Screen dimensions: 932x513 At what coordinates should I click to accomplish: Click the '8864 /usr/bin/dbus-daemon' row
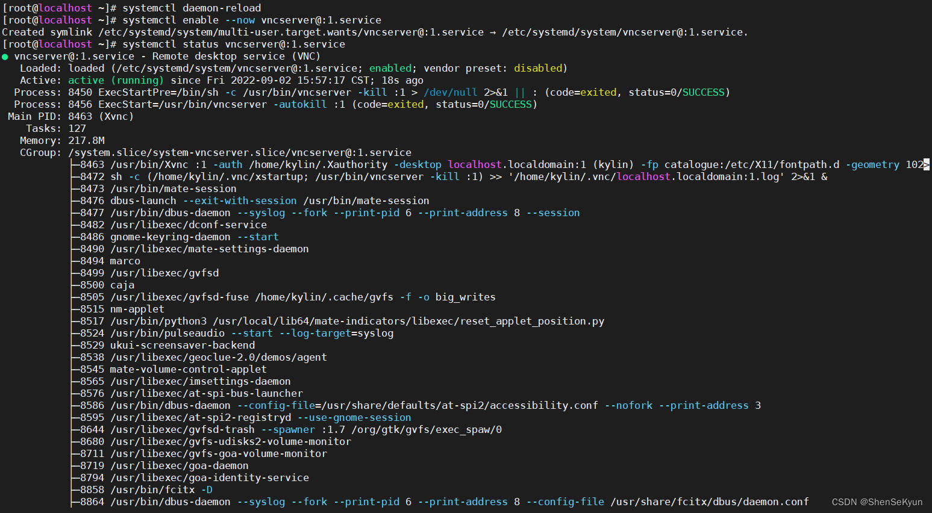(440, 502)
